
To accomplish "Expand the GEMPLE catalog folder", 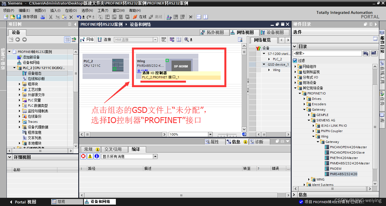I will tap(309, 115).
